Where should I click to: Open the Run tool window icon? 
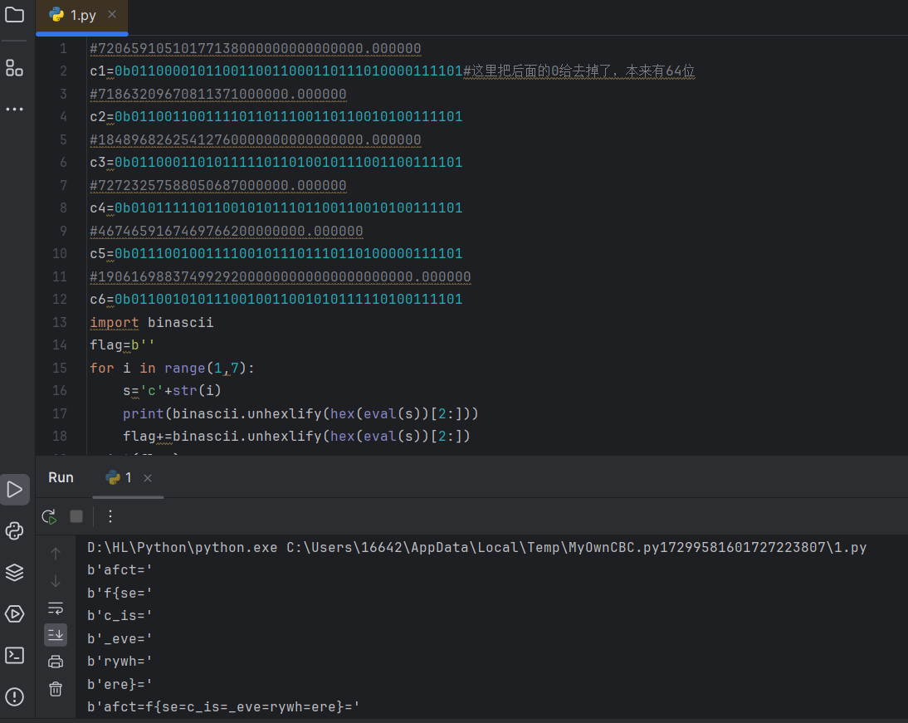(x=14, y=490)
